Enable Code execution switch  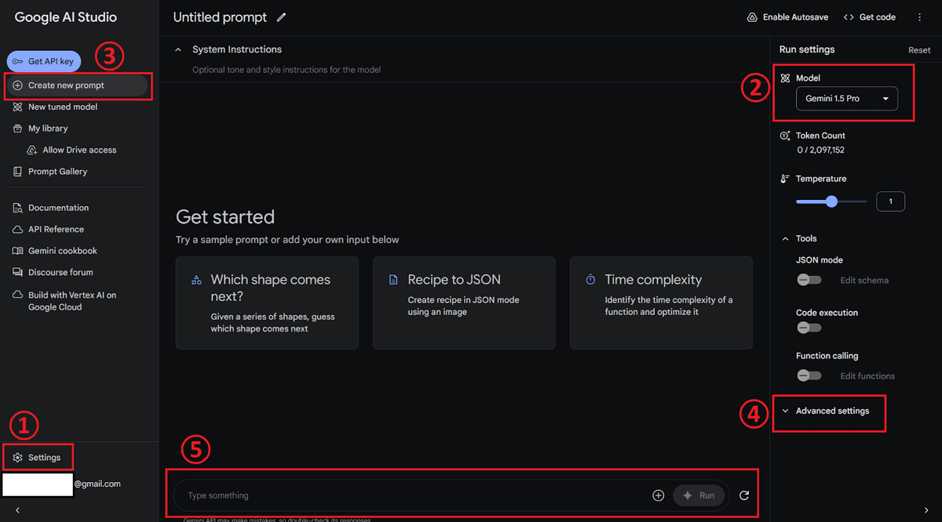click(809, 328)
